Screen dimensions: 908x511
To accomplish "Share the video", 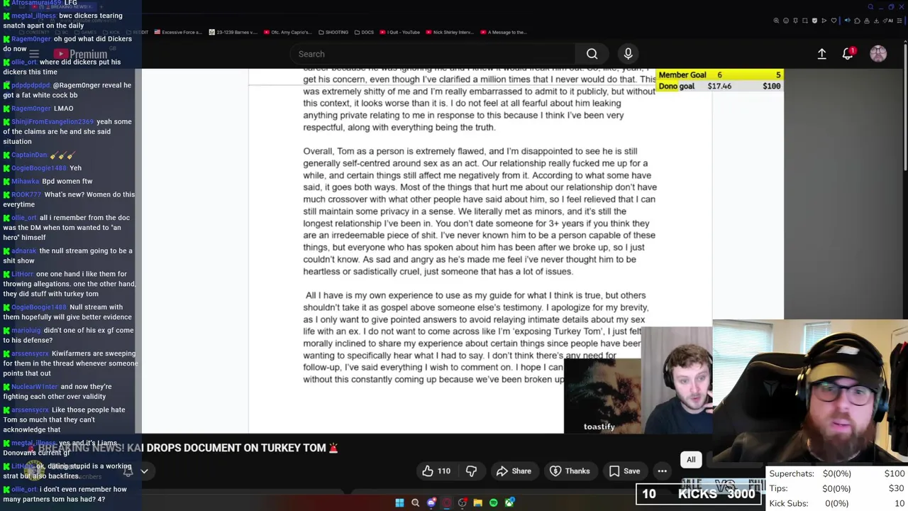I will (x=514, y=471).
